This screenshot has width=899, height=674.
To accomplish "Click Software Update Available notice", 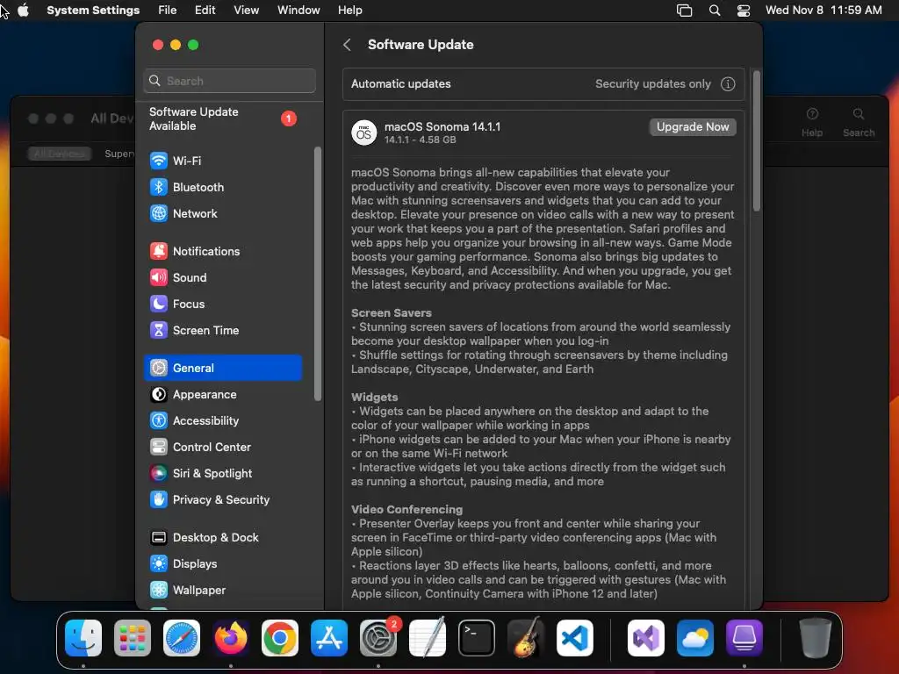I will [224, 118].
